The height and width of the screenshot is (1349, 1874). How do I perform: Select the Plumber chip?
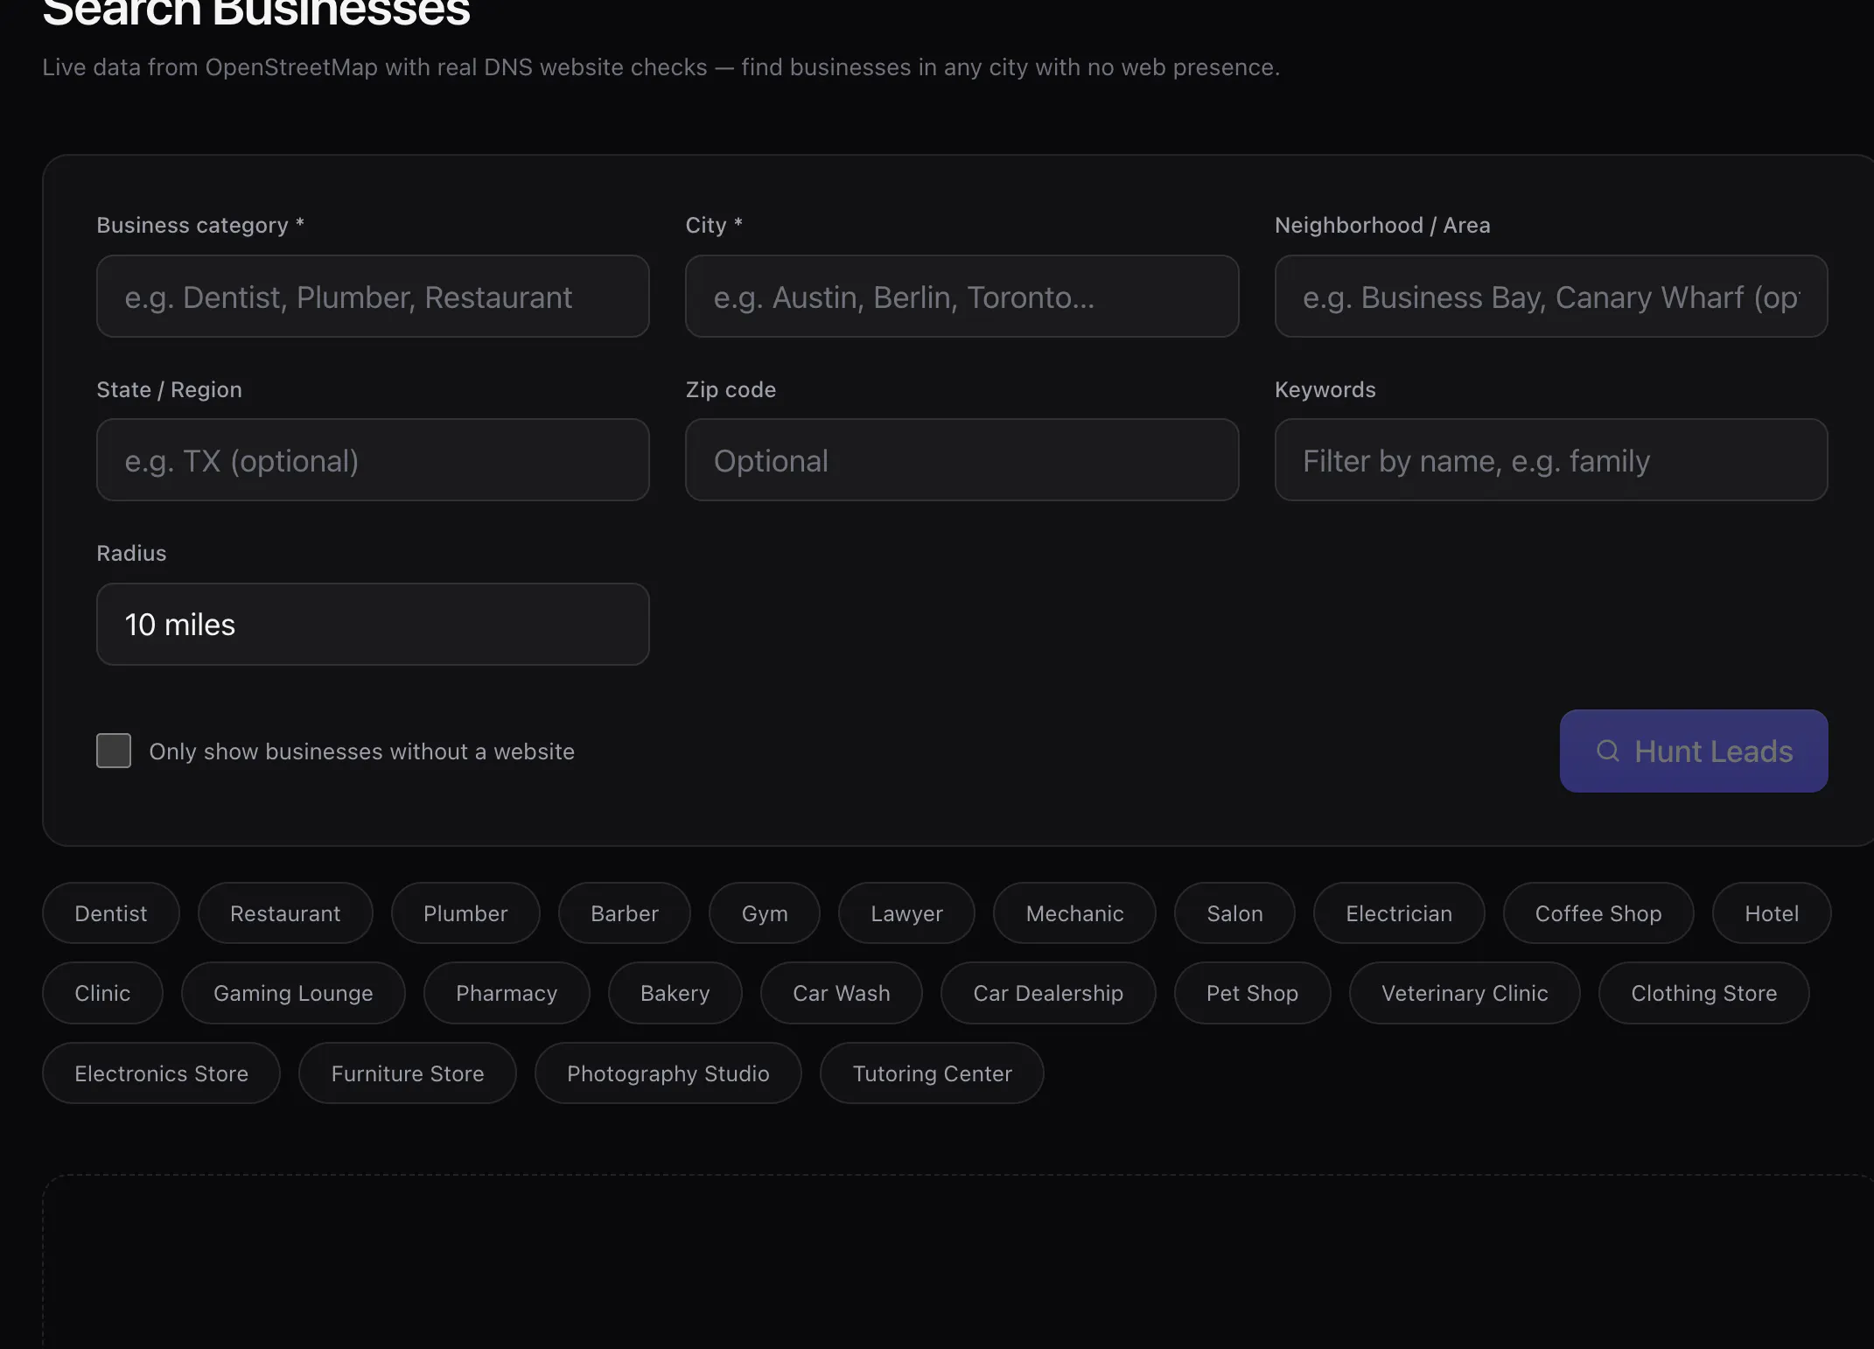[x=465, y=912]
